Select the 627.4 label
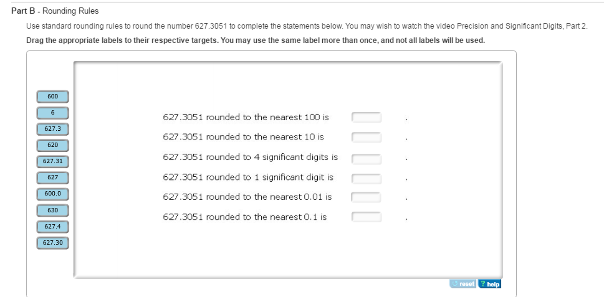Image resolution: width=604 pixels, height=297 pixels. pyautogui.click(x=52, y=227)
